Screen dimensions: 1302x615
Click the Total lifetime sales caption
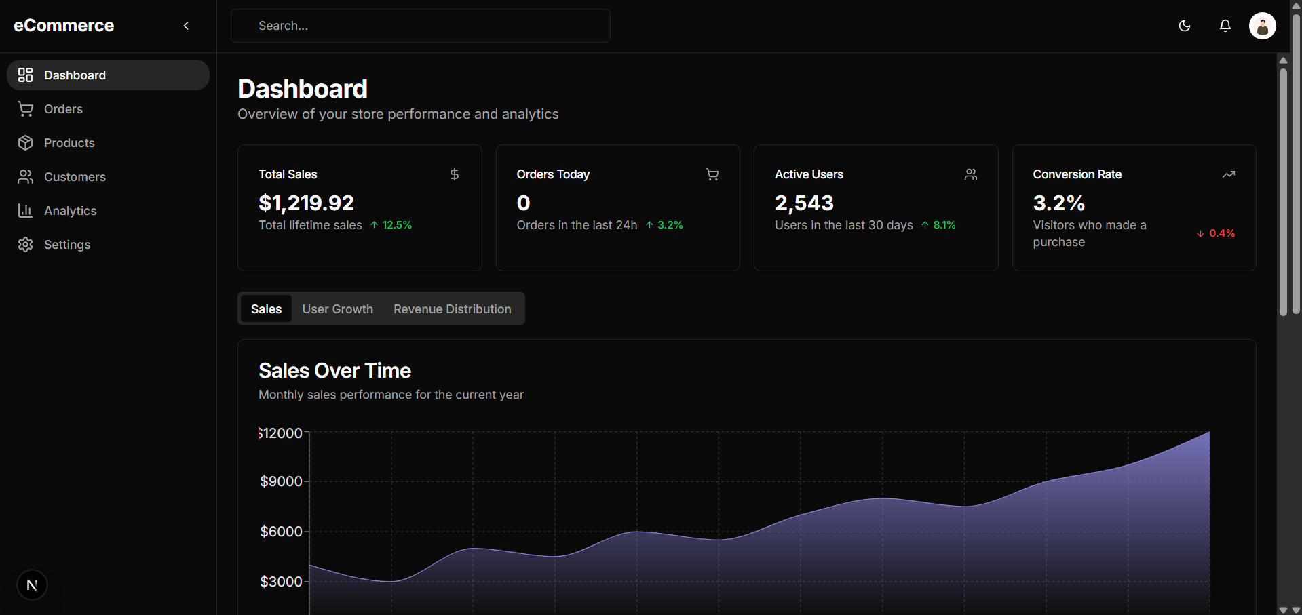[x=310, y=225]
